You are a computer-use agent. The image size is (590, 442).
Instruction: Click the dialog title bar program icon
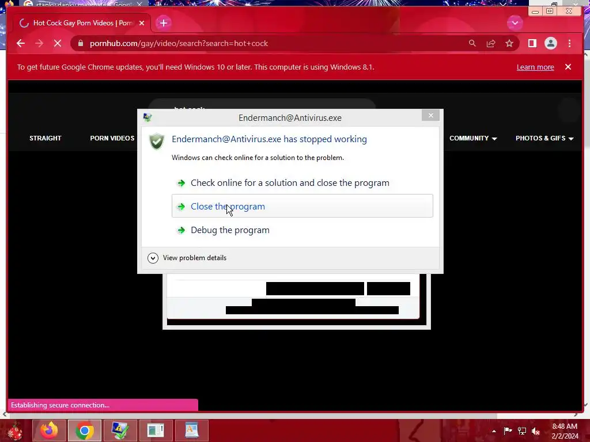[147, 117]
